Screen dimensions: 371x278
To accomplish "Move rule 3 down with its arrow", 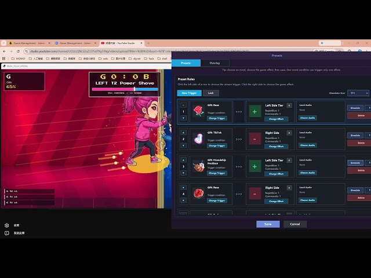I will (x=183, y=173).
